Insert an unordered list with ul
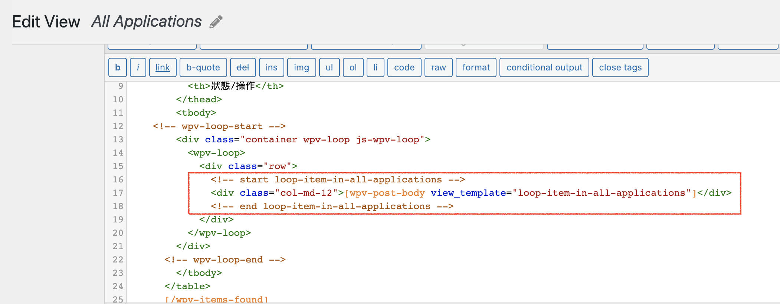This screenshot has width=780, height=304. click(329, 67)
